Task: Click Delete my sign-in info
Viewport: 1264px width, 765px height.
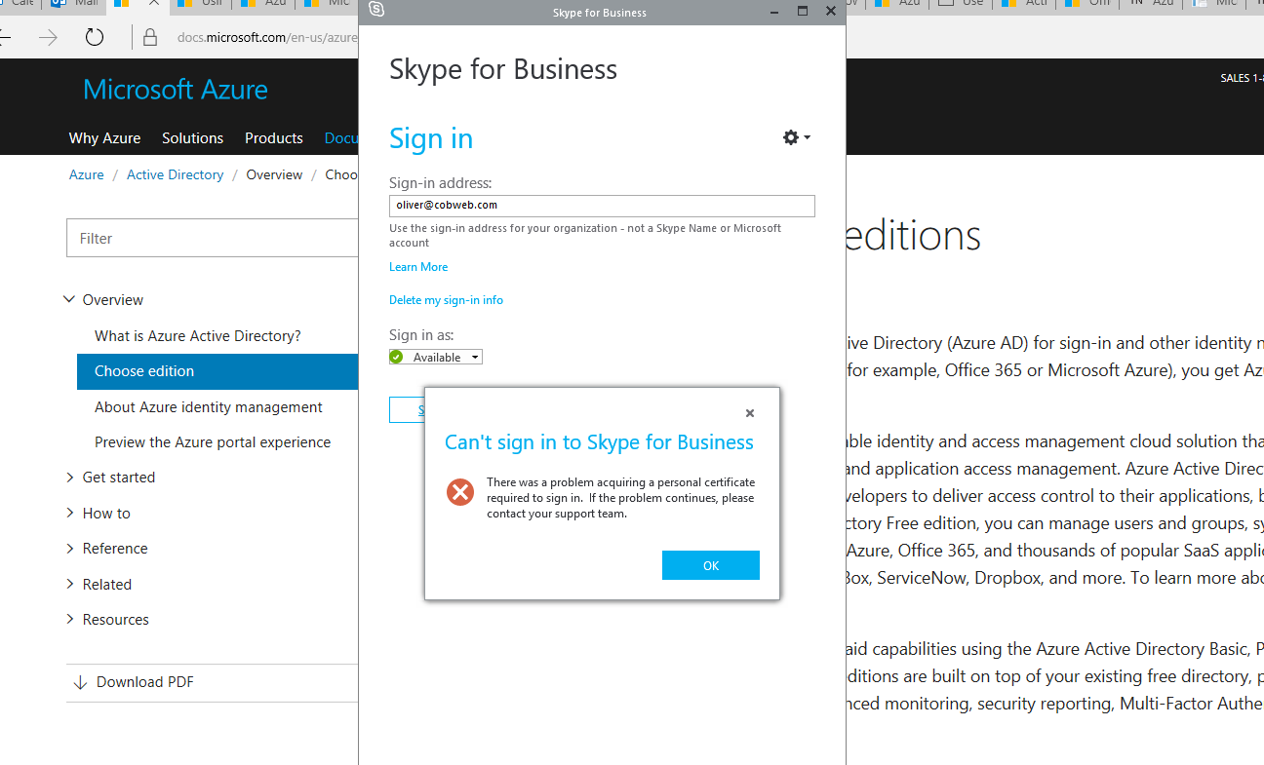Action: (x=446, y=300)
